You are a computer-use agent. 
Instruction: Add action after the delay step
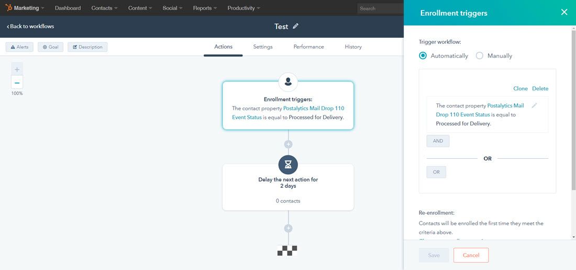[288, 228]
